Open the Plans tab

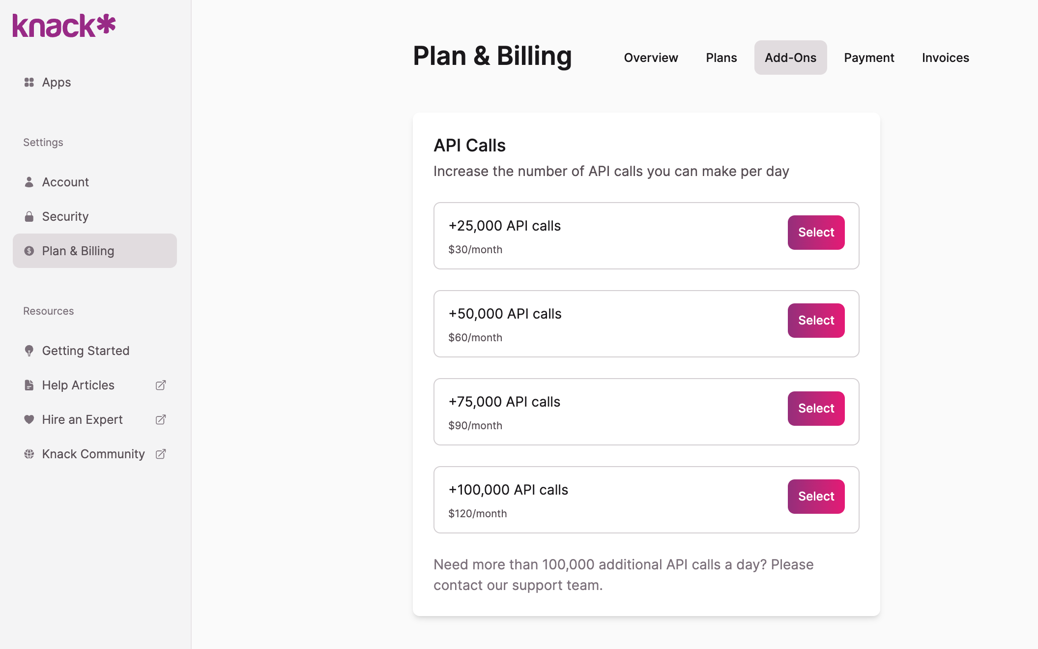[x=721, y=58]
